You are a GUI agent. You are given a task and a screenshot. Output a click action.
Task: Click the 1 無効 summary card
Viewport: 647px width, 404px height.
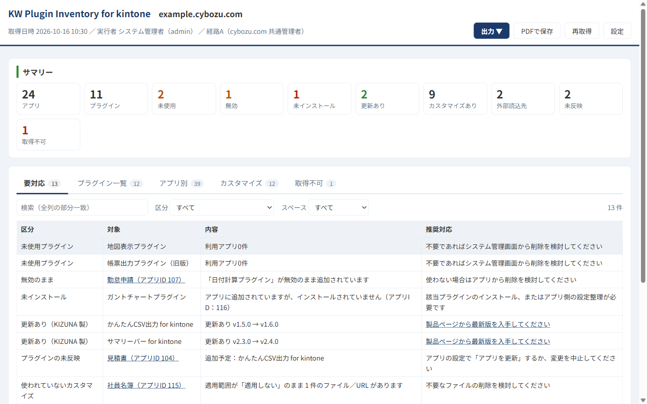pos(252,99)
